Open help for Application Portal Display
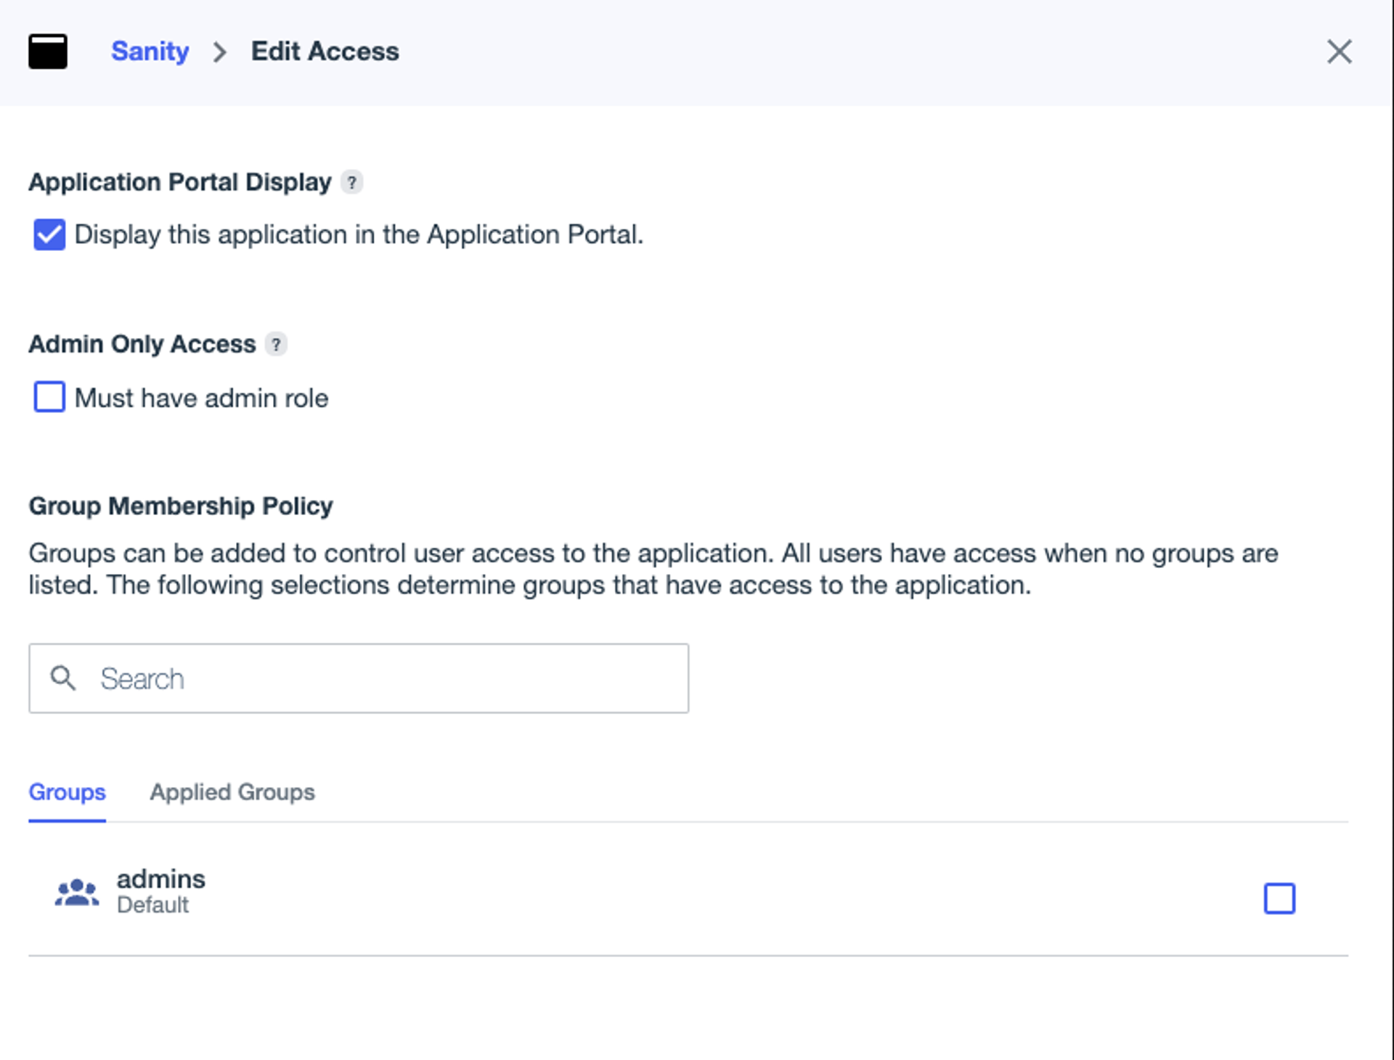 [x=352, y=182]
